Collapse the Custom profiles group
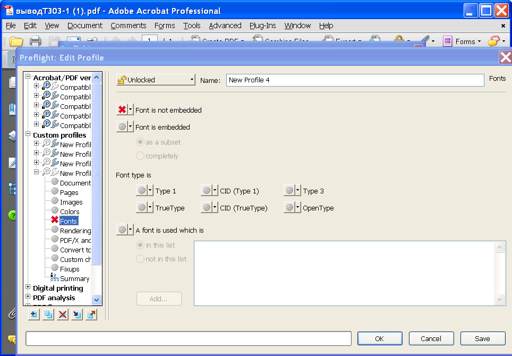This screenshot has height=356, width=512. [28, 134]
